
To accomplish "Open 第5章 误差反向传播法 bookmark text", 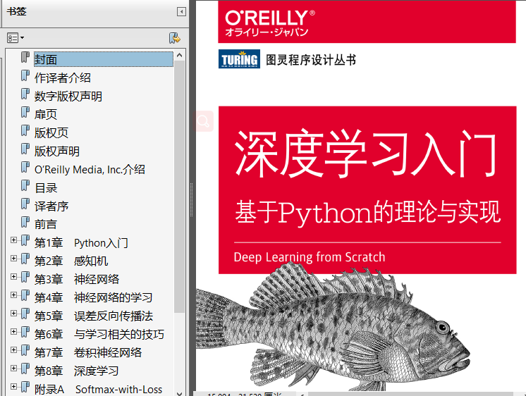I will point(94,316).
